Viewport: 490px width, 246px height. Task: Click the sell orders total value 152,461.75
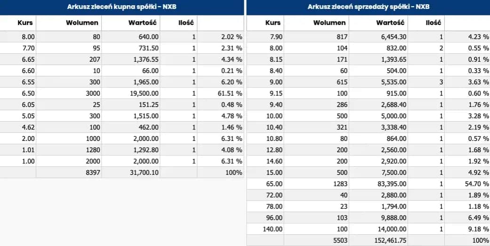[388, 240]
